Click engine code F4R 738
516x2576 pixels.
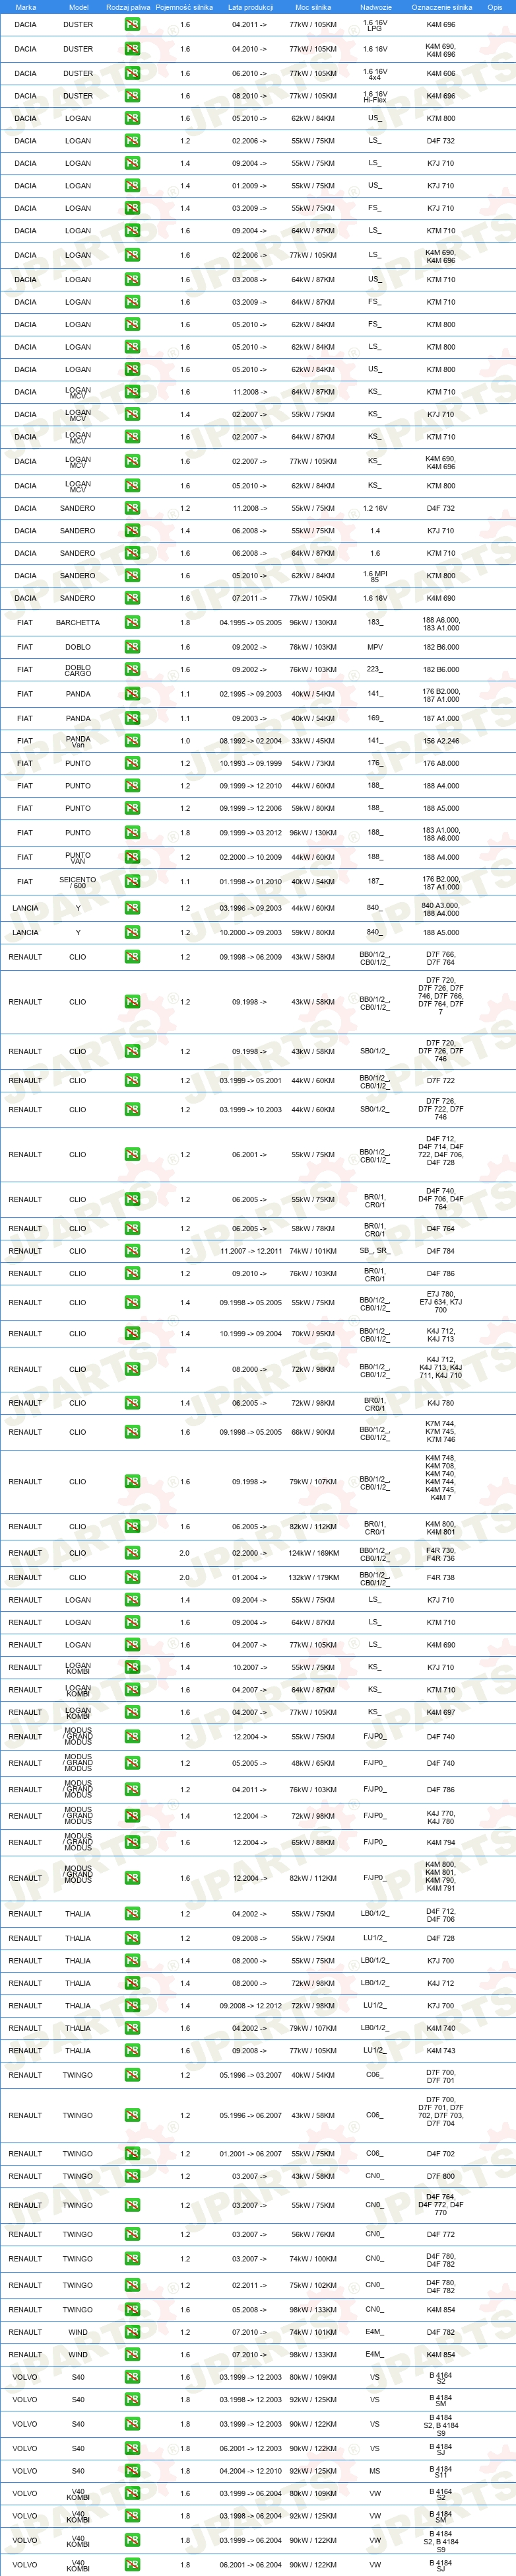pyautogui.click(x=441, y=1577)
